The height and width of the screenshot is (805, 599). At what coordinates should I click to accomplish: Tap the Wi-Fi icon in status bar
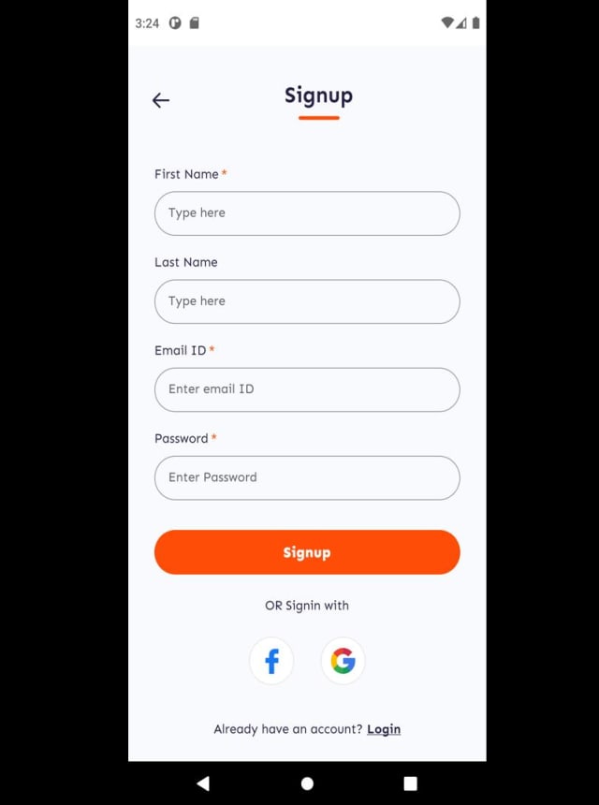(x=447, y=22)
